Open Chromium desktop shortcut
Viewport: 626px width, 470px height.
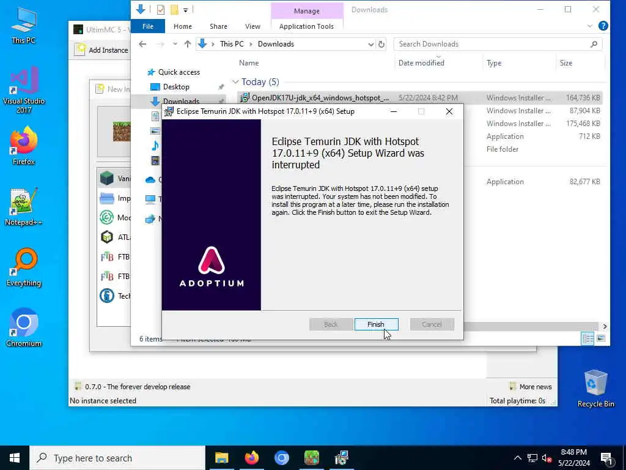pos(24,328)
